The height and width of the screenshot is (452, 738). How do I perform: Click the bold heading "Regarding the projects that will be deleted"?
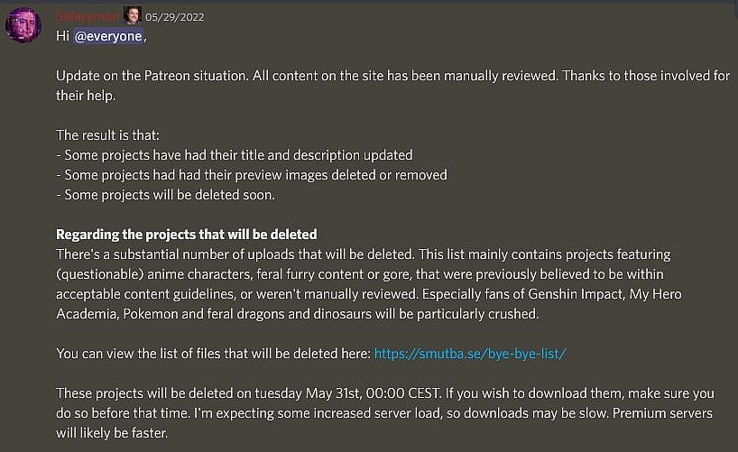(186, 235)
